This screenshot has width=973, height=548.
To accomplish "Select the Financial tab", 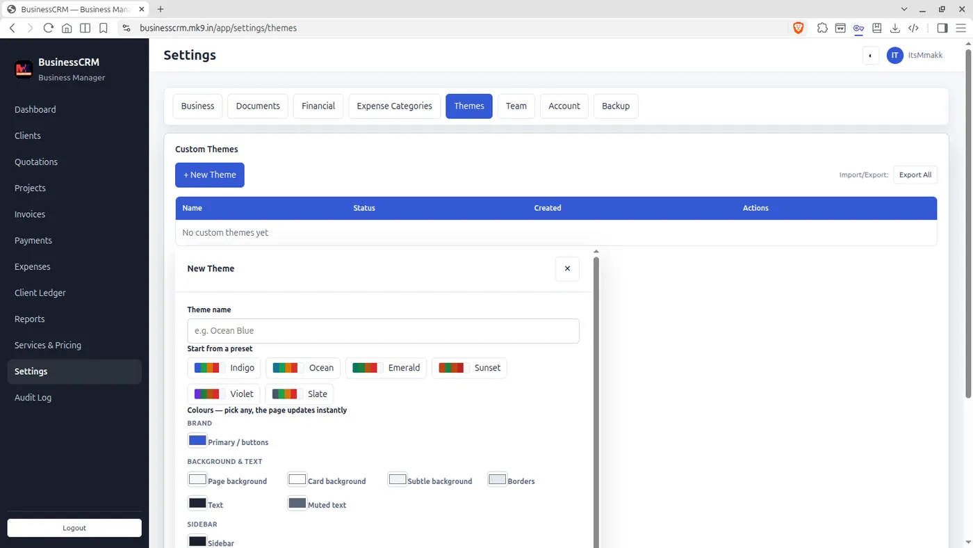I will tap(318, 106).
